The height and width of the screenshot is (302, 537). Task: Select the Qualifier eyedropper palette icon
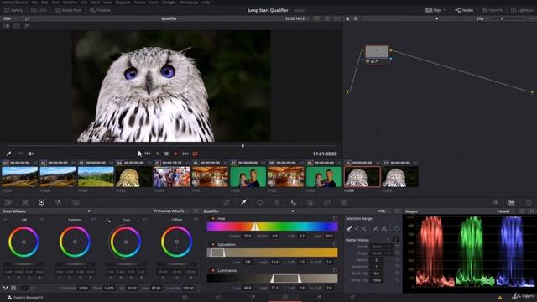(243, 203)
